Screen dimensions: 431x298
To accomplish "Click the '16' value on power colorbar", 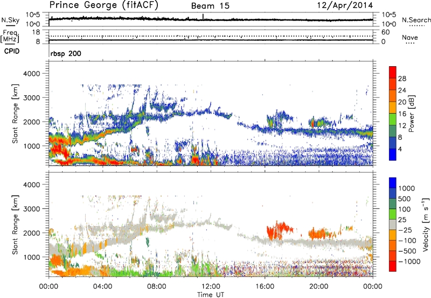I will tap(402, 114).
